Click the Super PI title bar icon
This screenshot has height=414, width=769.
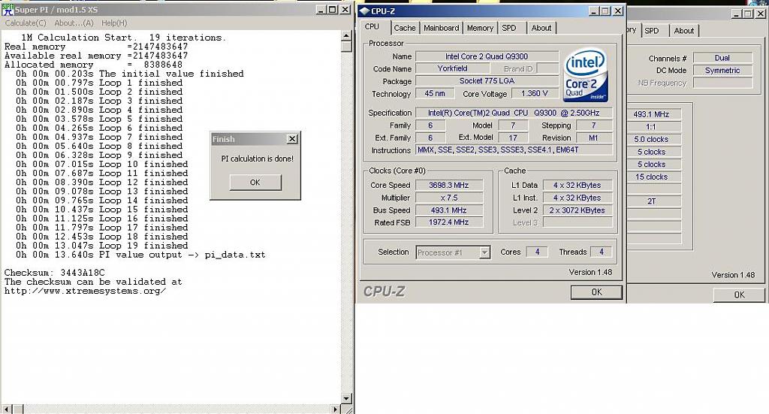click(8, 10)
